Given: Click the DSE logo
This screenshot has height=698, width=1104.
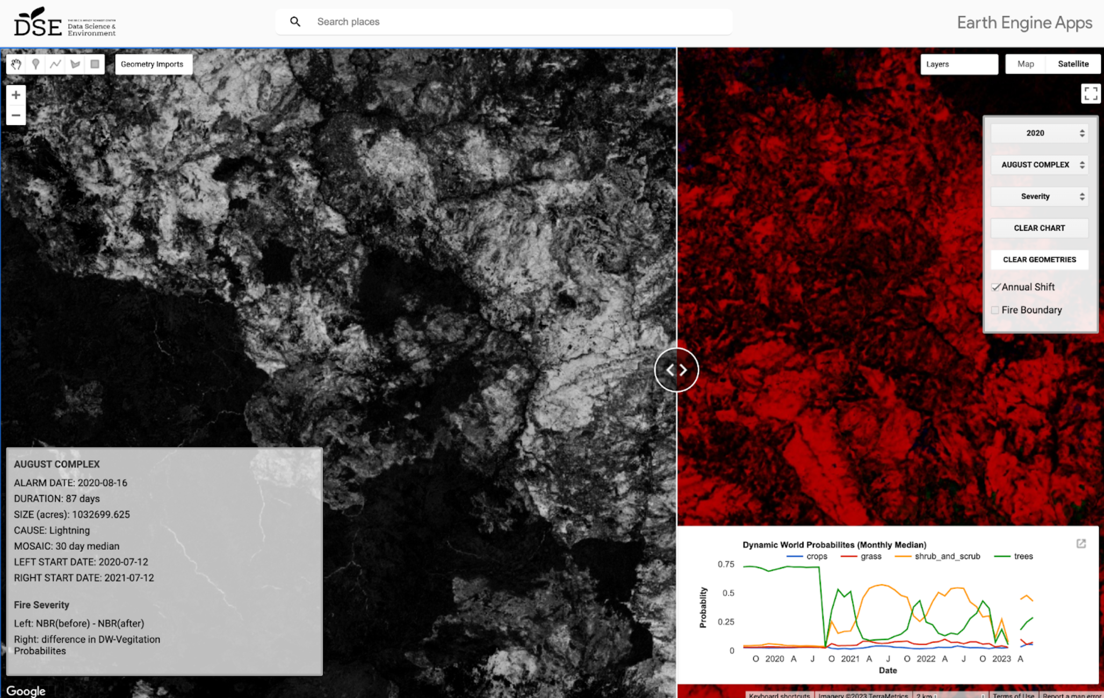Looking at the screenshot, I should pos(65,23).
